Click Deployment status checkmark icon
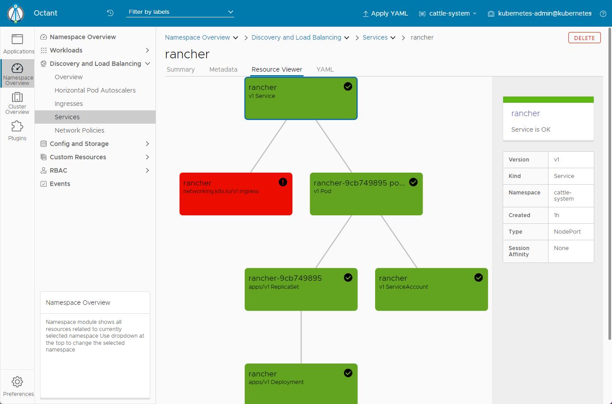 [348, 373]
